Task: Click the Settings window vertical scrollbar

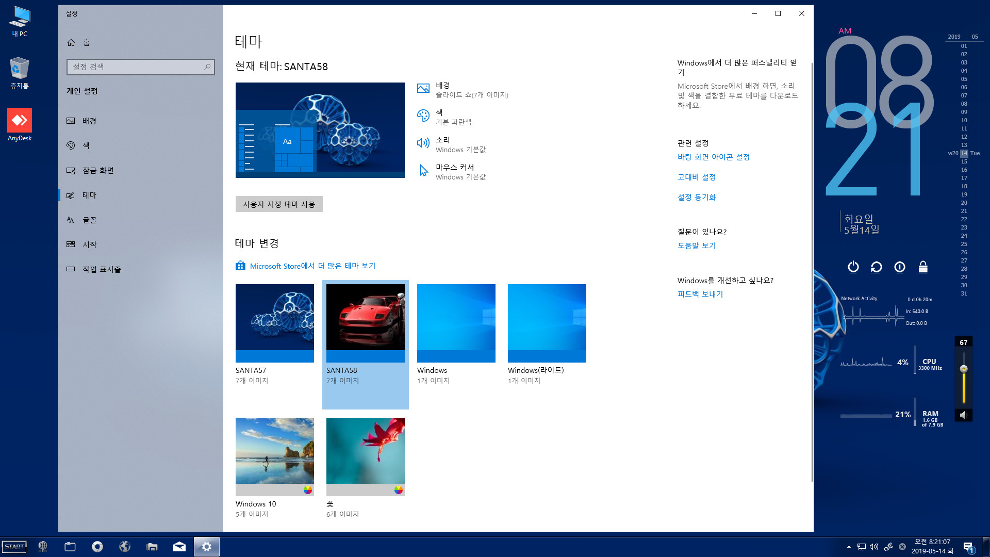Action: pyautogui.click(x=812, y=272)
